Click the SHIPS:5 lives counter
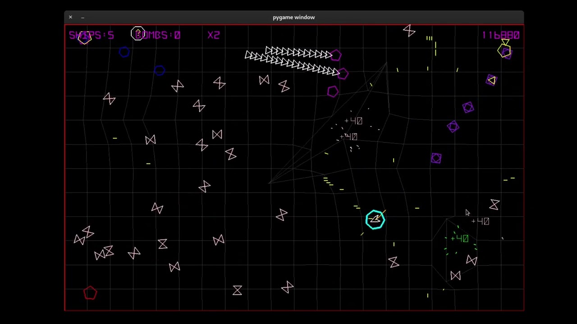The height and width of the screenshot is (324, 577). pos(92,35)
